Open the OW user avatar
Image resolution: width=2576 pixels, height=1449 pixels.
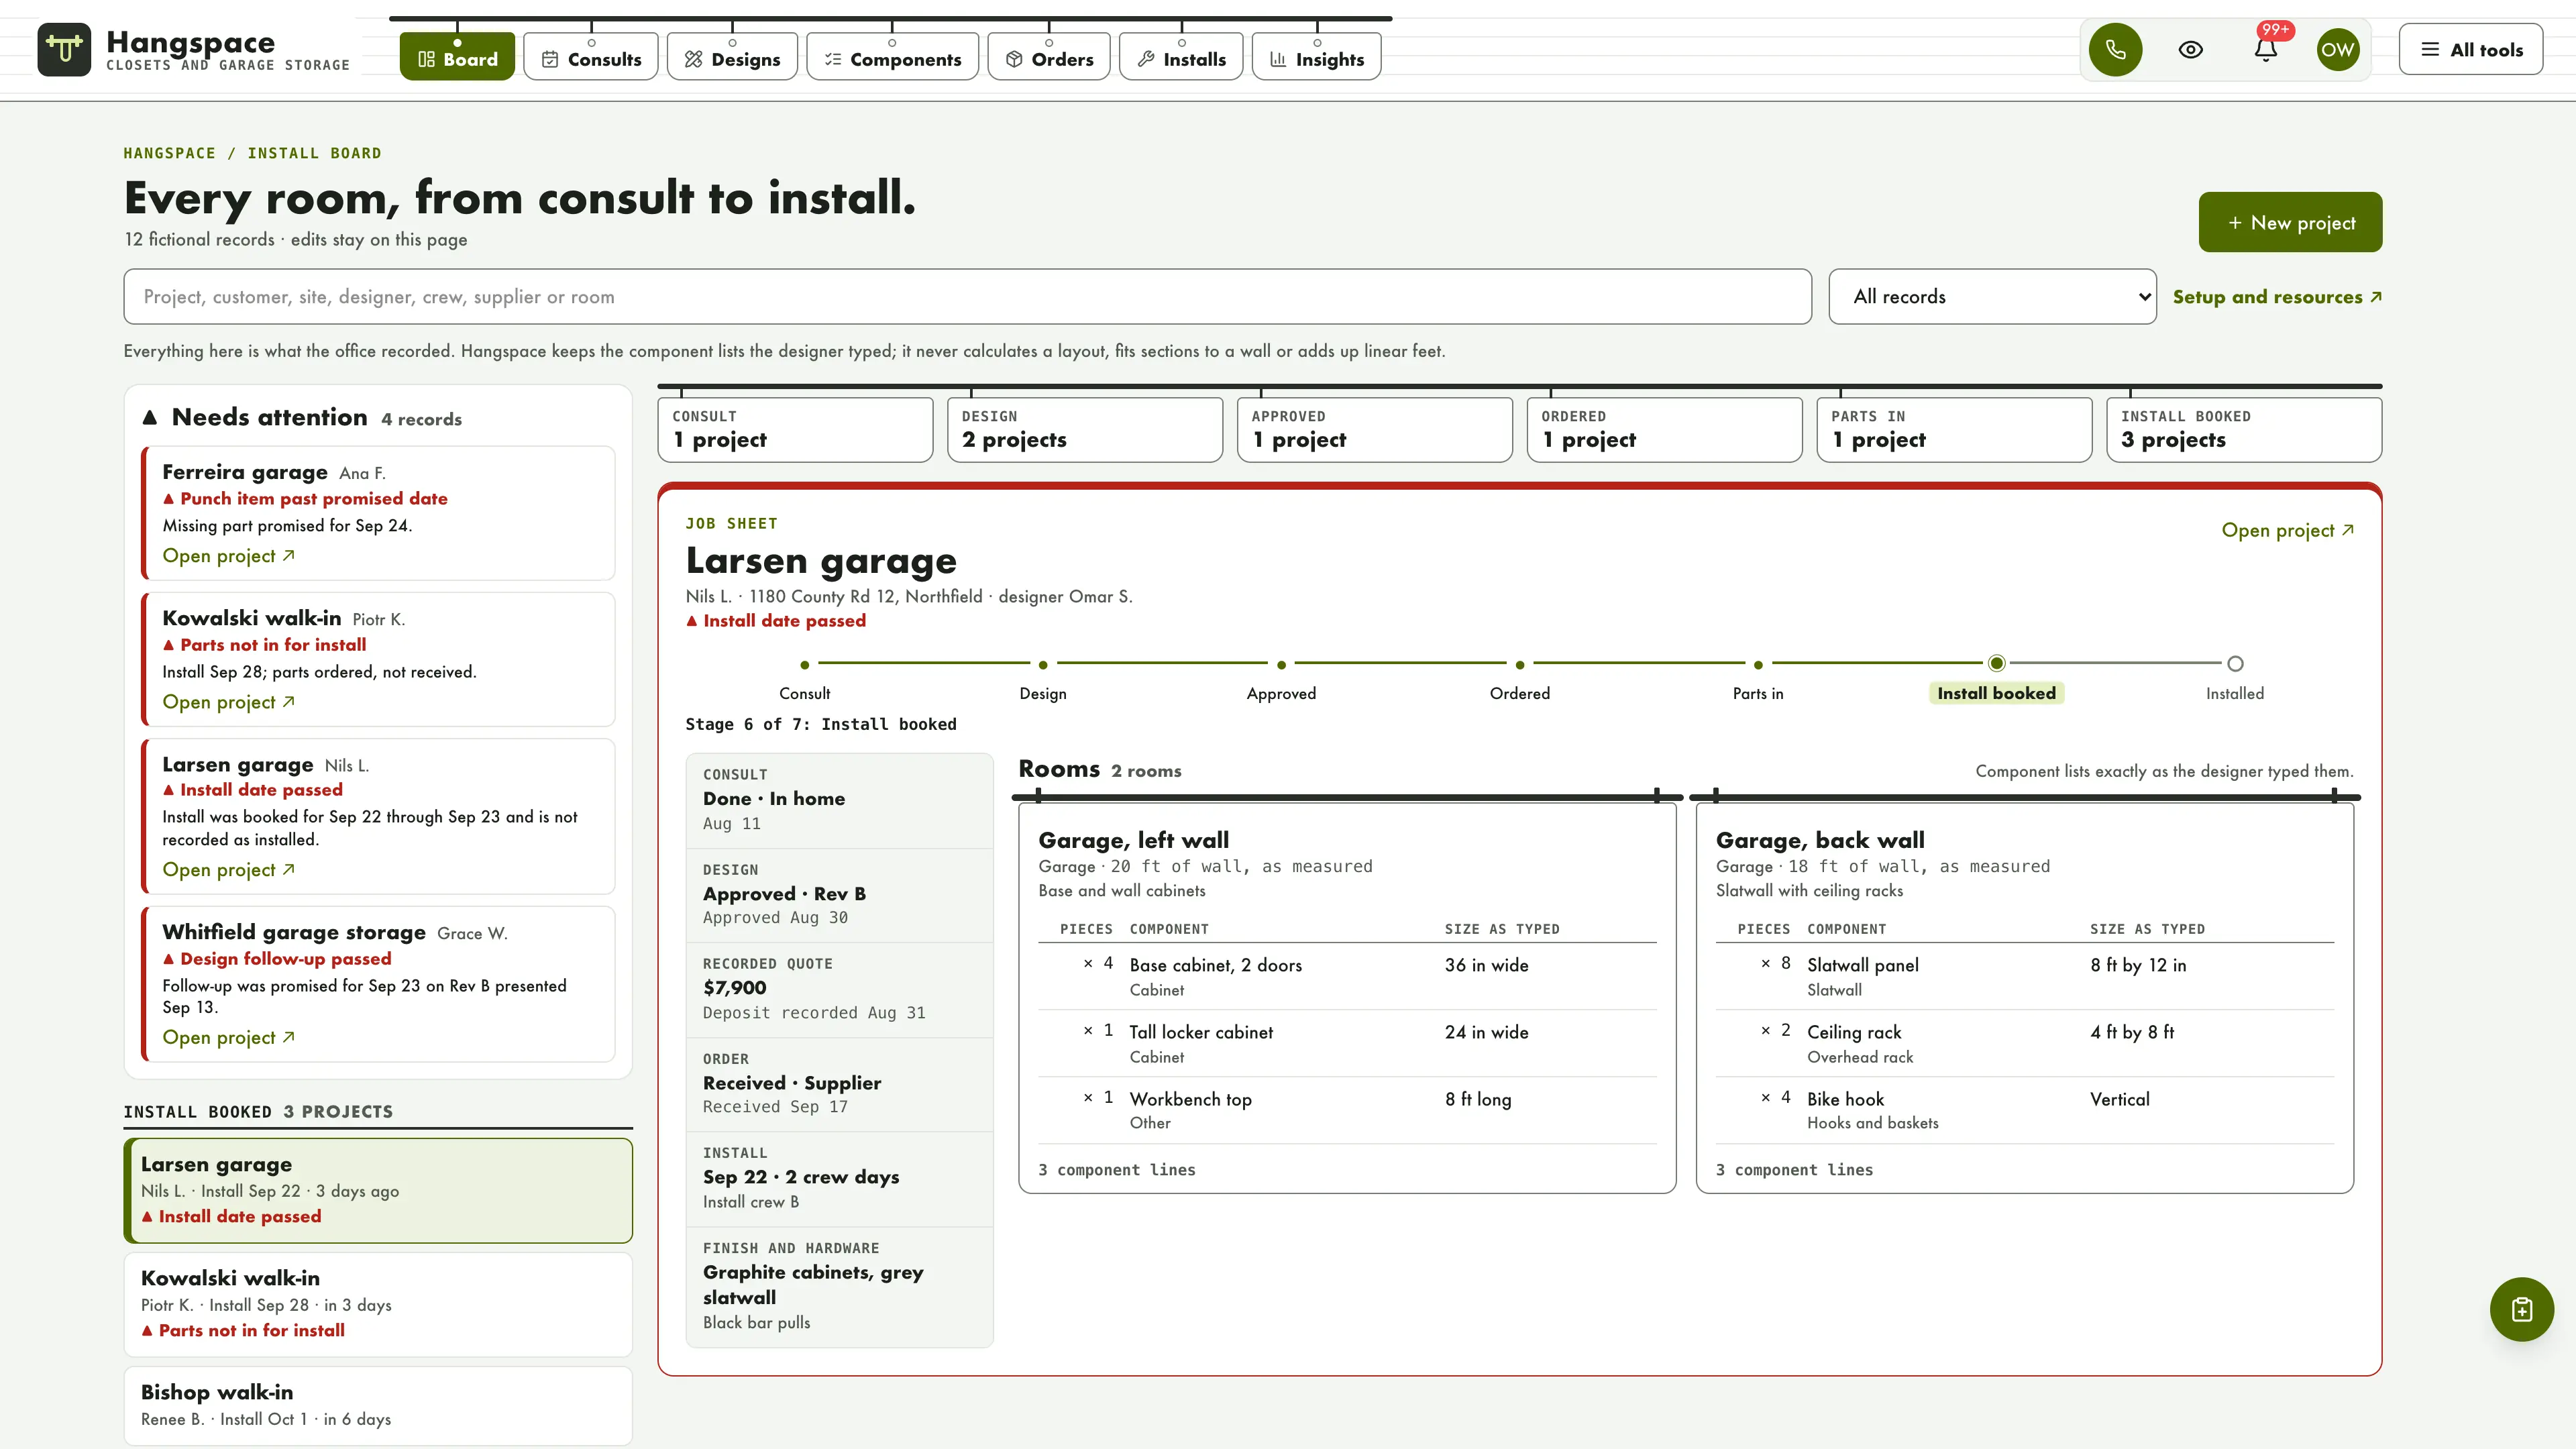(2338, 49)
